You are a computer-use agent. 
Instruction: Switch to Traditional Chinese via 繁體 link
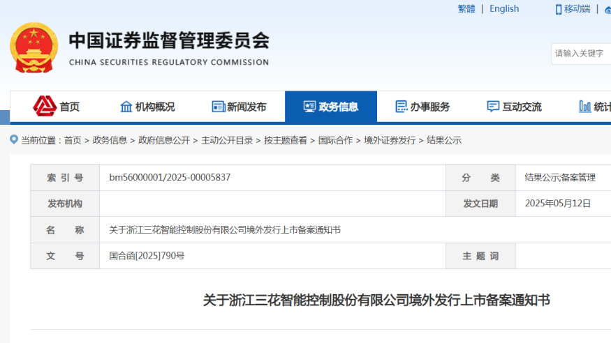point(466,9)
